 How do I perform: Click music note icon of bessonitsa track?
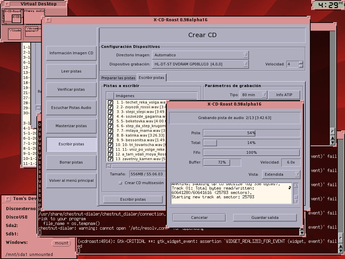click(x=111, y=140)
